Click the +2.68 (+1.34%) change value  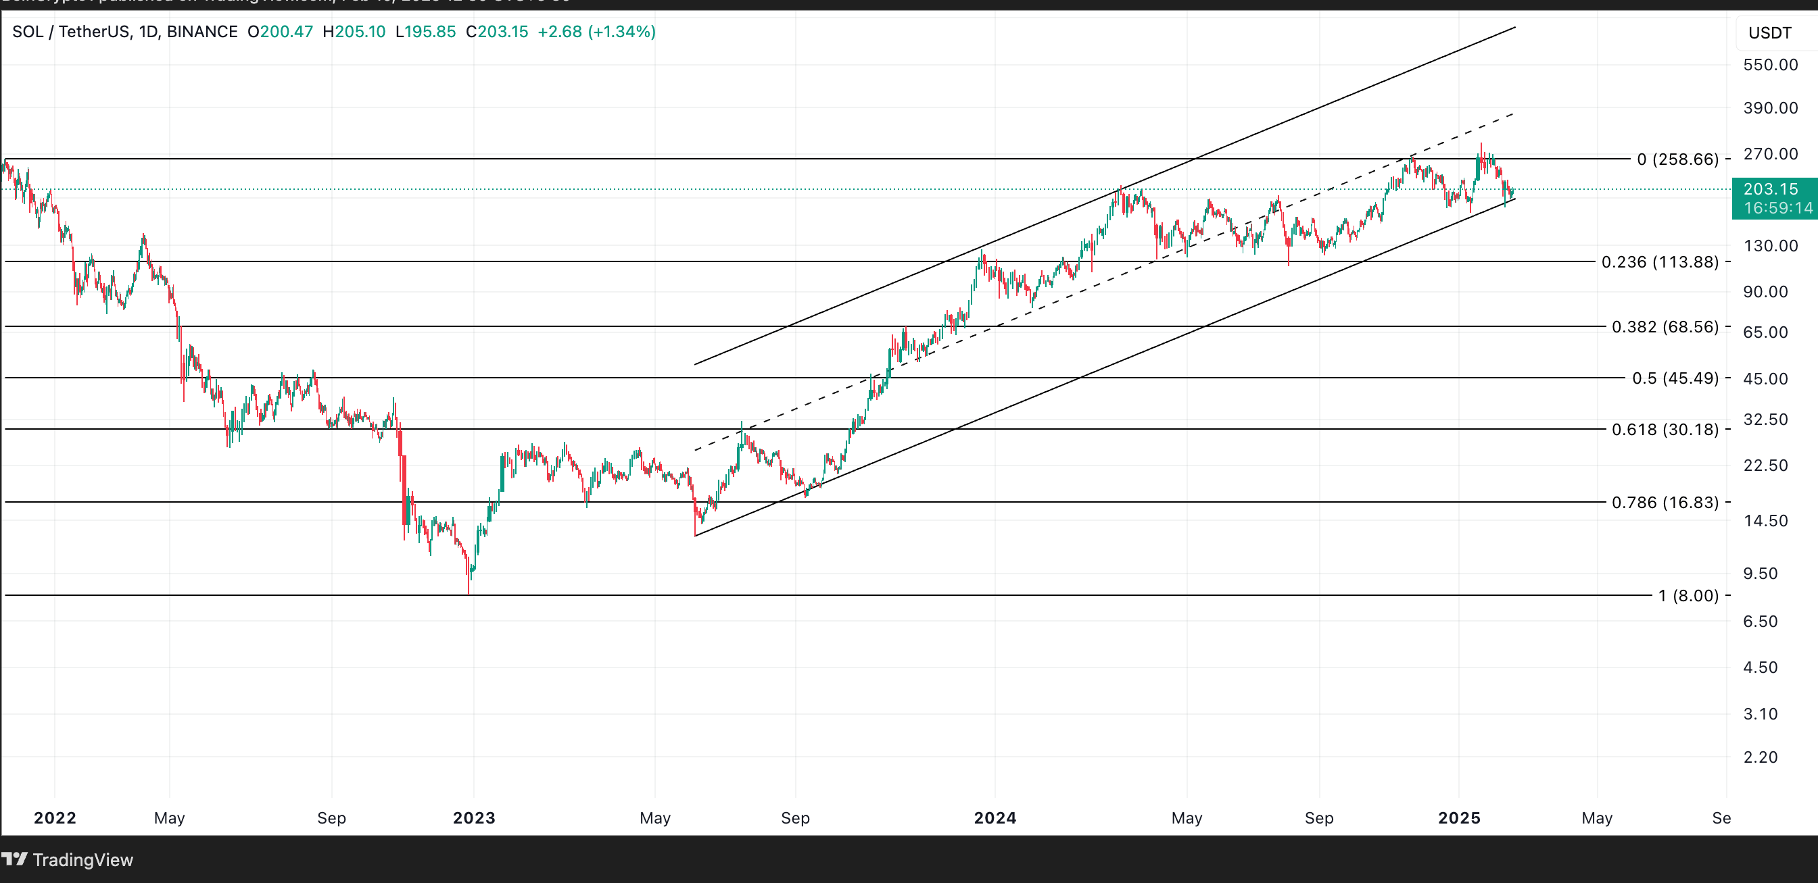pyautogui.click(x=596, y=32)
